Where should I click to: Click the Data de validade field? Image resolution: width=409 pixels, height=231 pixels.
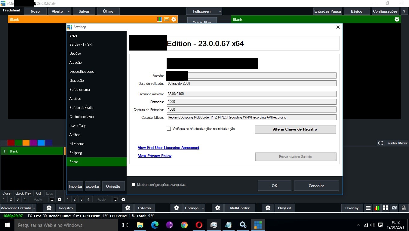coord(251,83)
